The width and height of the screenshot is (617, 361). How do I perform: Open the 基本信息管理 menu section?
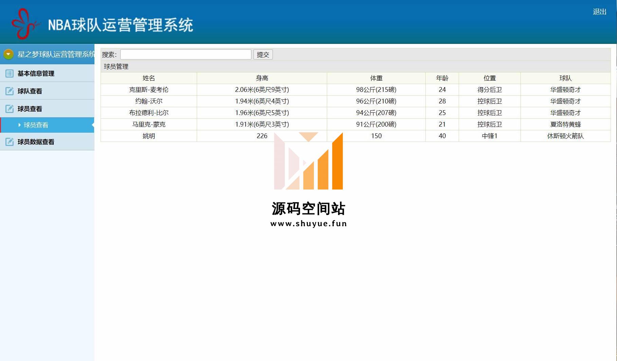point(36,73)
